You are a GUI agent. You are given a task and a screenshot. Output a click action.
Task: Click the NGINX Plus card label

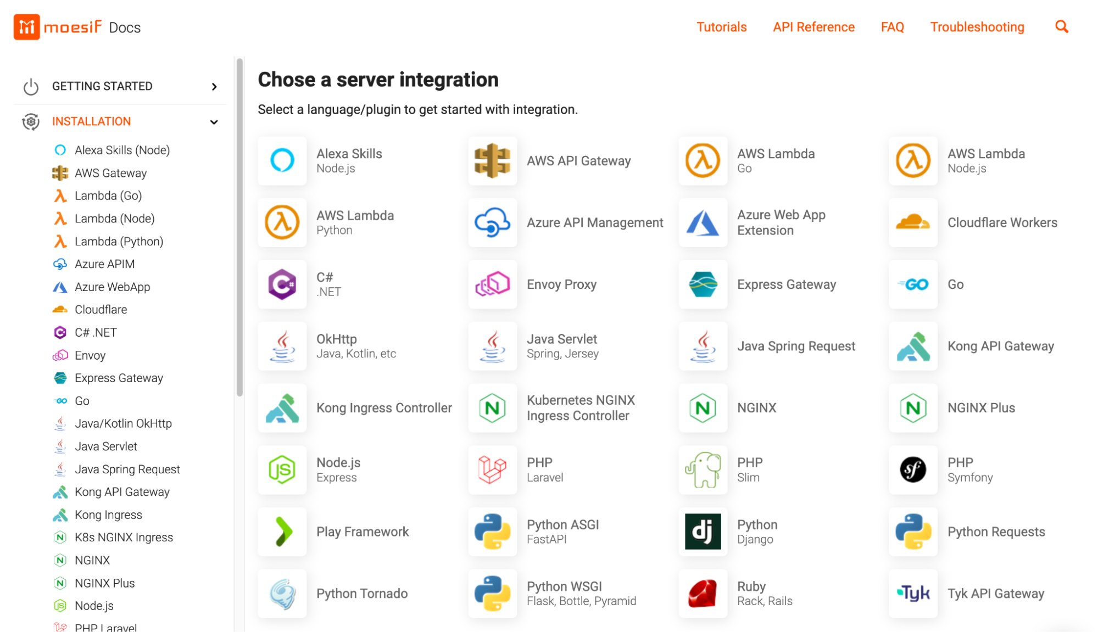point(981,408)
